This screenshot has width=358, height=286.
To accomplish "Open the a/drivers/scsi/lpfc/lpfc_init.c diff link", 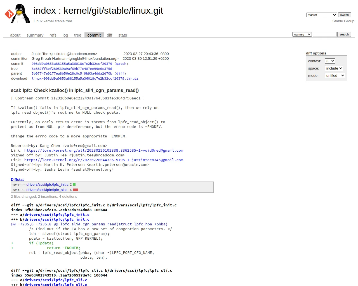I will coord(57,215).
